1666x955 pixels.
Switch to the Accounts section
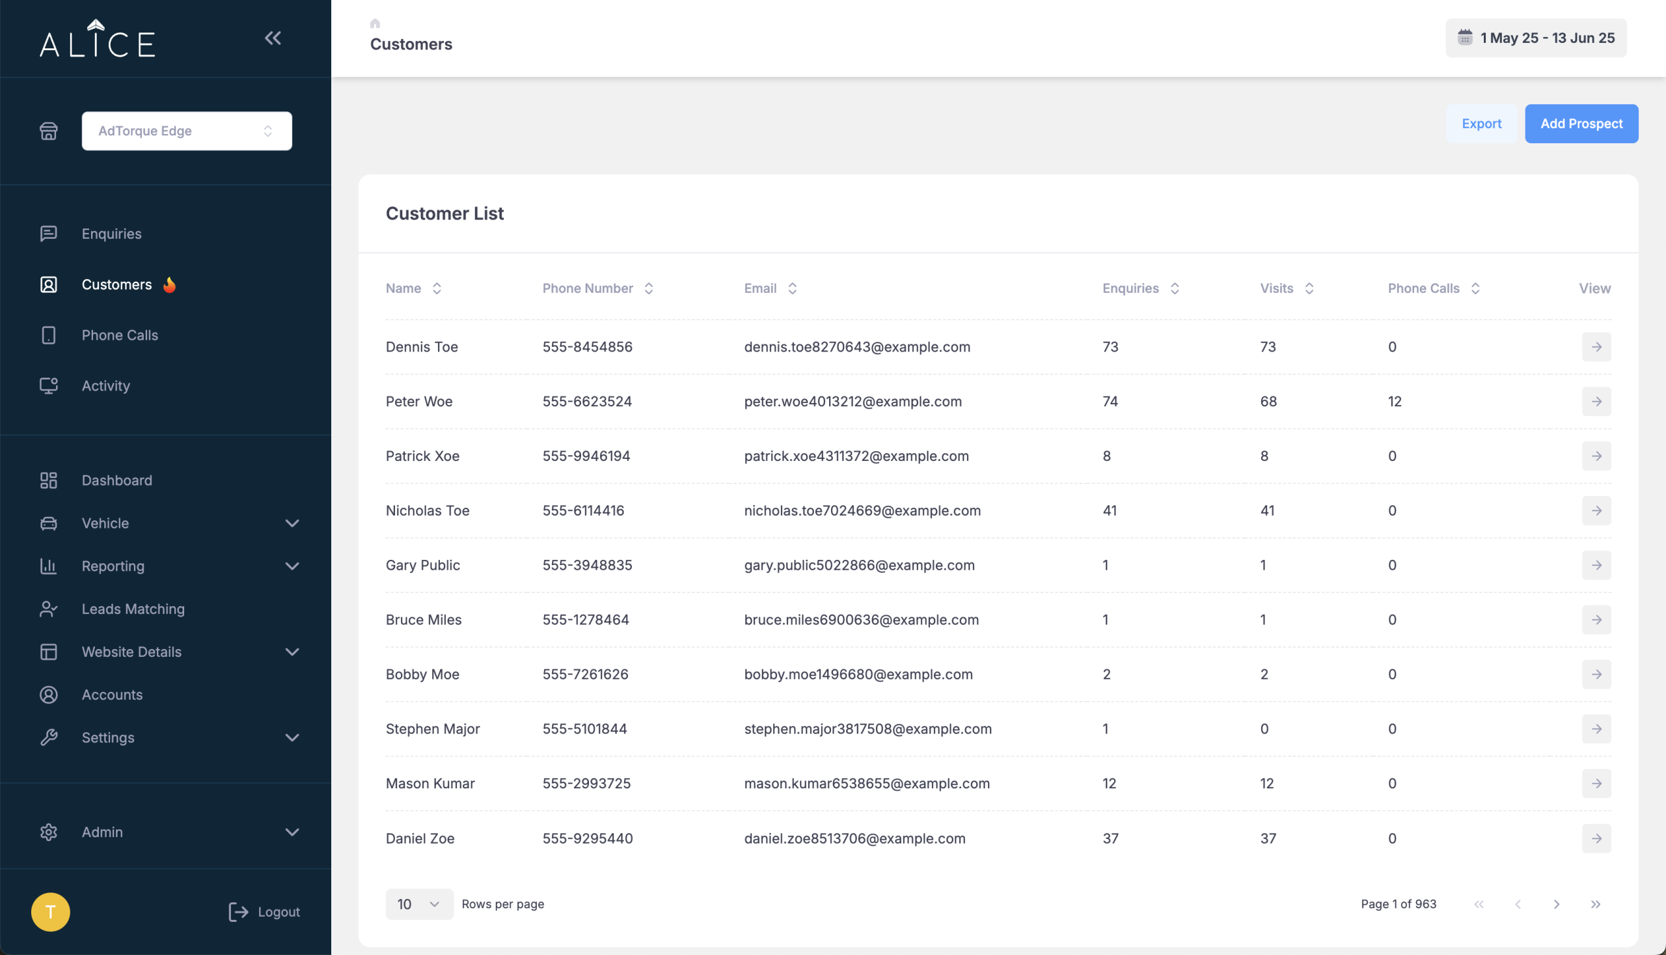pos(112,695)
